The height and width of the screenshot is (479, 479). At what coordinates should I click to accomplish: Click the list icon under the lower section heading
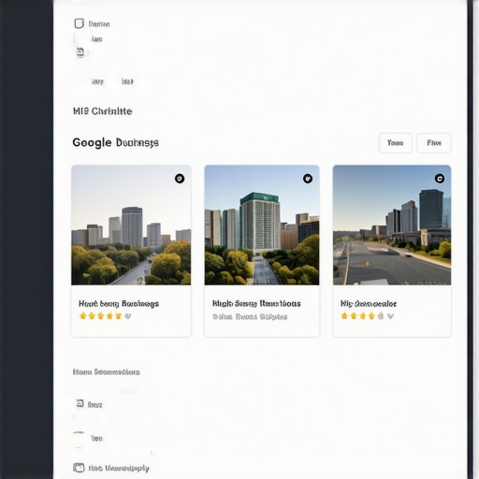[x=80, y=403]
